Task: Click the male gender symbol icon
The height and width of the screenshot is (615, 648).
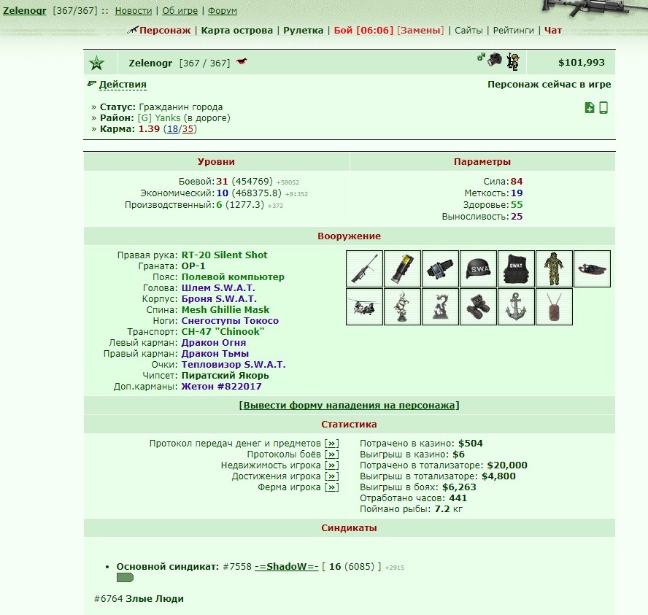Action: point(481,57)
